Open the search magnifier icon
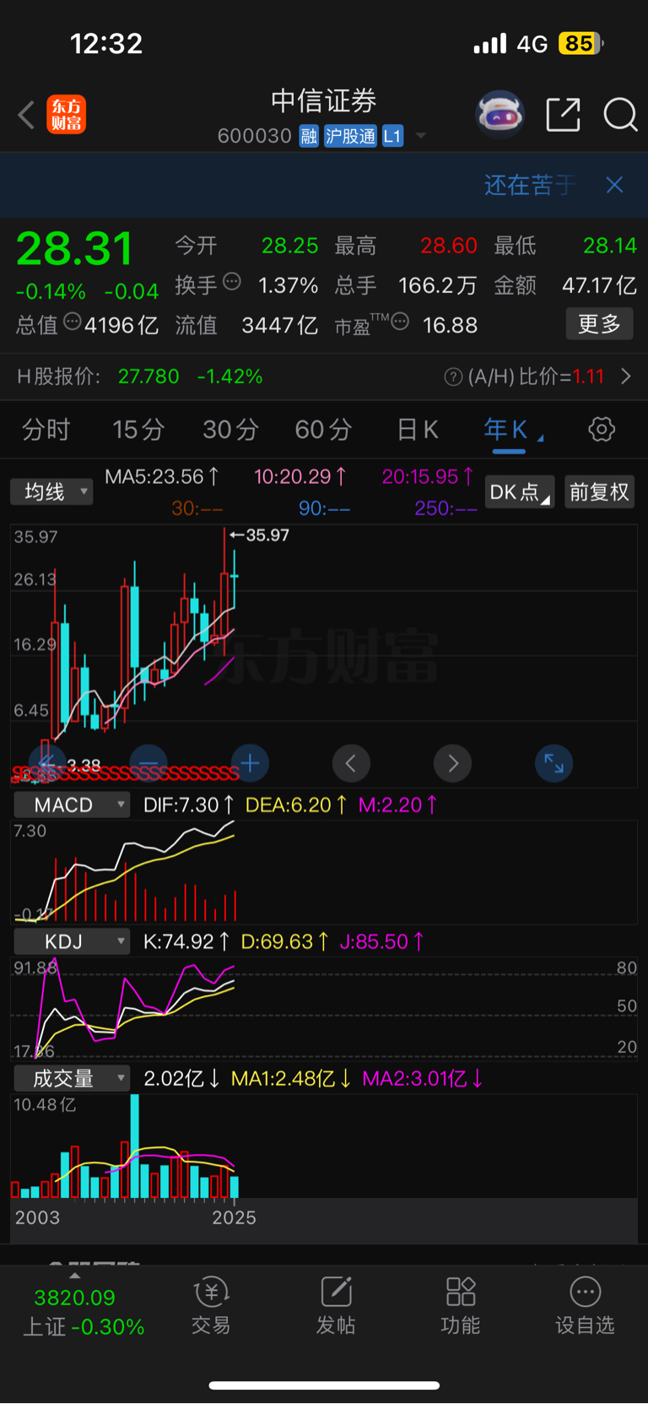Viewport: 648px width, 1404px height. click(x=620, y=115)
